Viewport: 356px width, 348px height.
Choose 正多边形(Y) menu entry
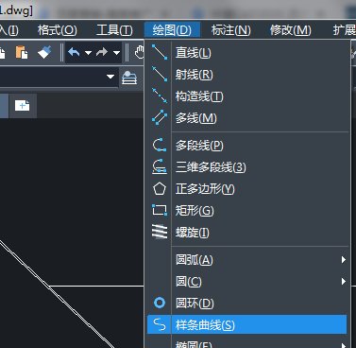click(247, 188)
